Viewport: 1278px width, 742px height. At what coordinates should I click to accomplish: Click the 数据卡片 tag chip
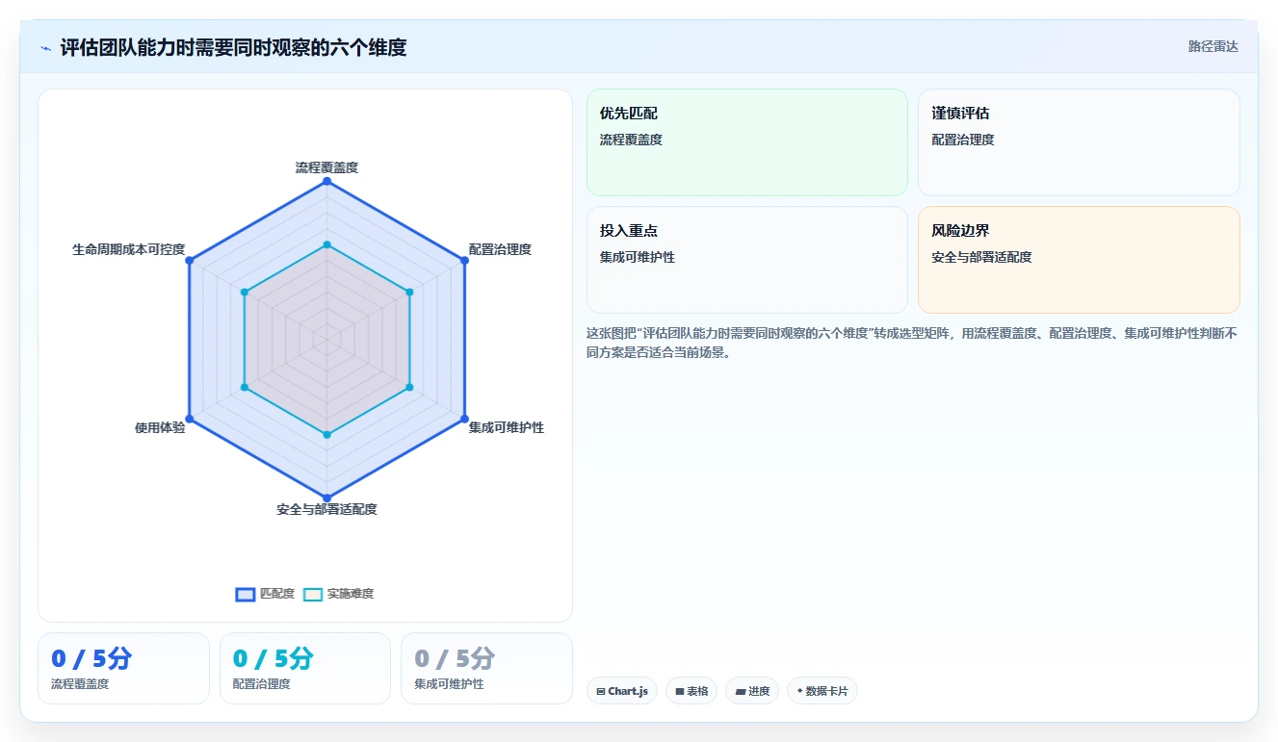(822, 691)
